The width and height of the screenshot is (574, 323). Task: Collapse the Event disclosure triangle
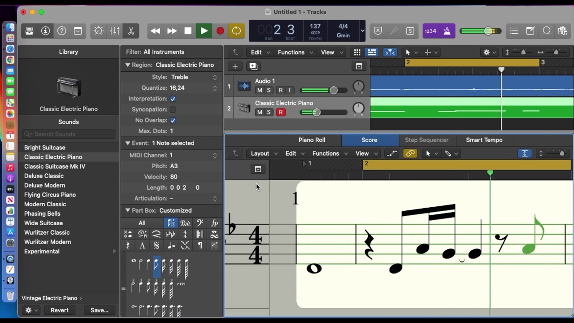[127, 143]
